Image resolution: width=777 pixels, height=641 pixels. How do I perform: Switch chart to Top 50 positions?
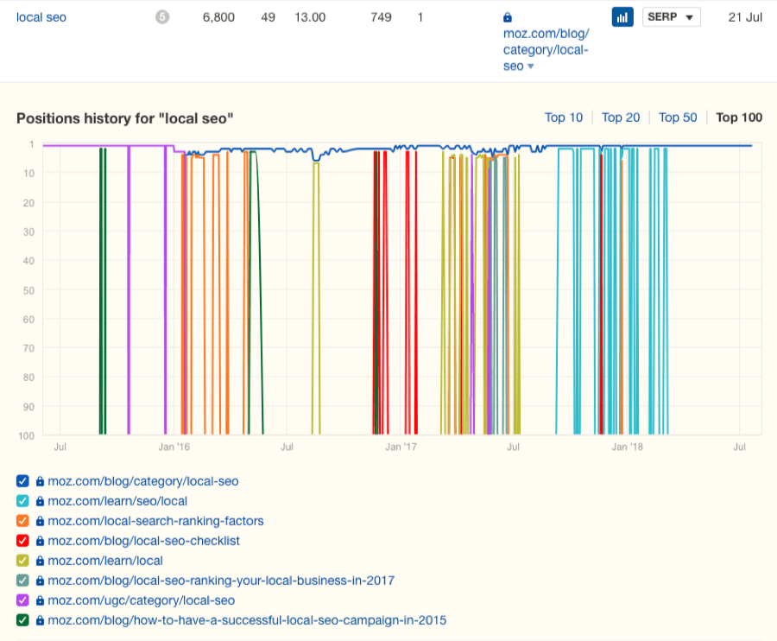[678, 117]
